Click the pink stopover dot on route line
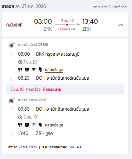The height and width of the screenshot is (159, 132). 67,25
